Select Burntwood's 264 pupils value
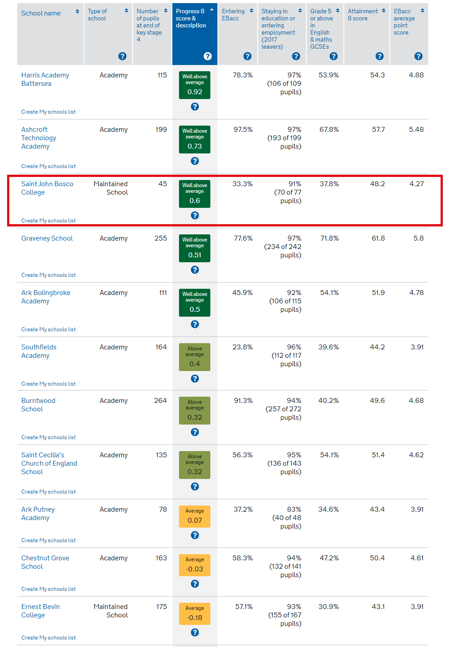This screenshot has height=647, width=449. click(x=160, y=401)
